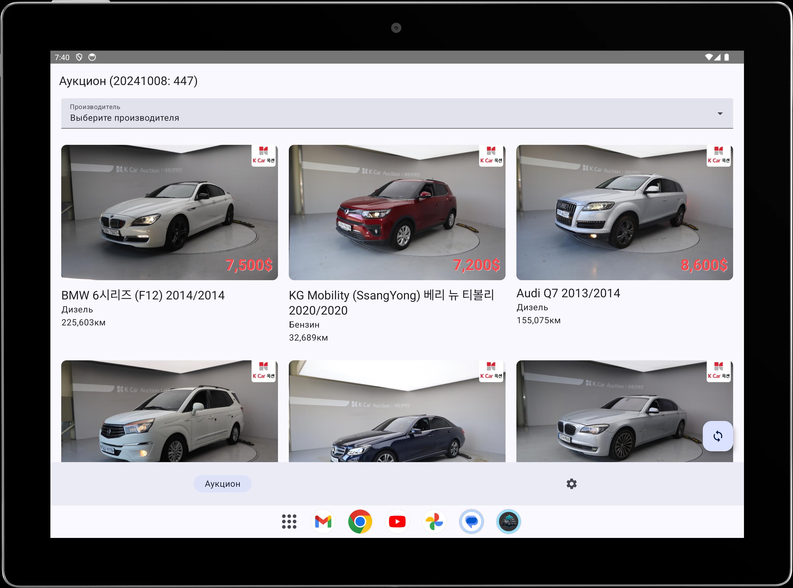Tap K Car badge on BMW 6 photo
The height and width of the screenshot is (588, 793).
tap(263, 156)
